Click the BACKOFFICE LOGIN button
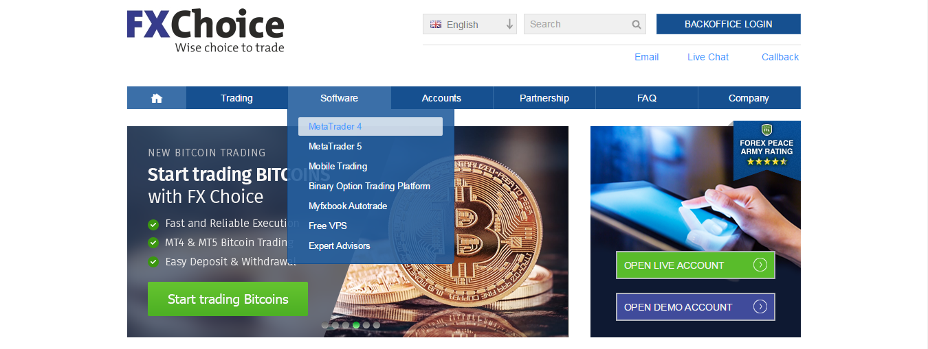Viewport: 928px width, 349px height. click(x=729, y=24)
